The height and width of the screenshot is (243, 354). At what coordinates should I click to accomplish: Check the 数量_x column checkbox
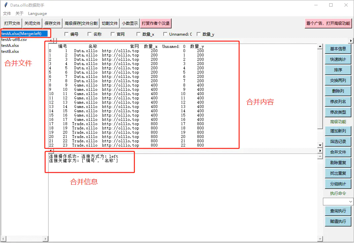coord(138,34)
